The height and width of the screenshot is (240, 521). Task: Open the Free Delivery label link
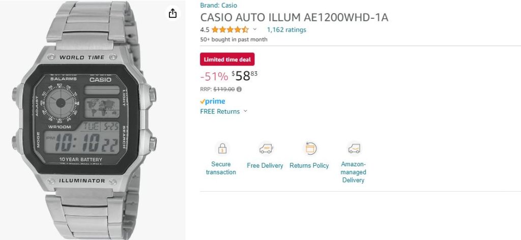pos(265,166)
